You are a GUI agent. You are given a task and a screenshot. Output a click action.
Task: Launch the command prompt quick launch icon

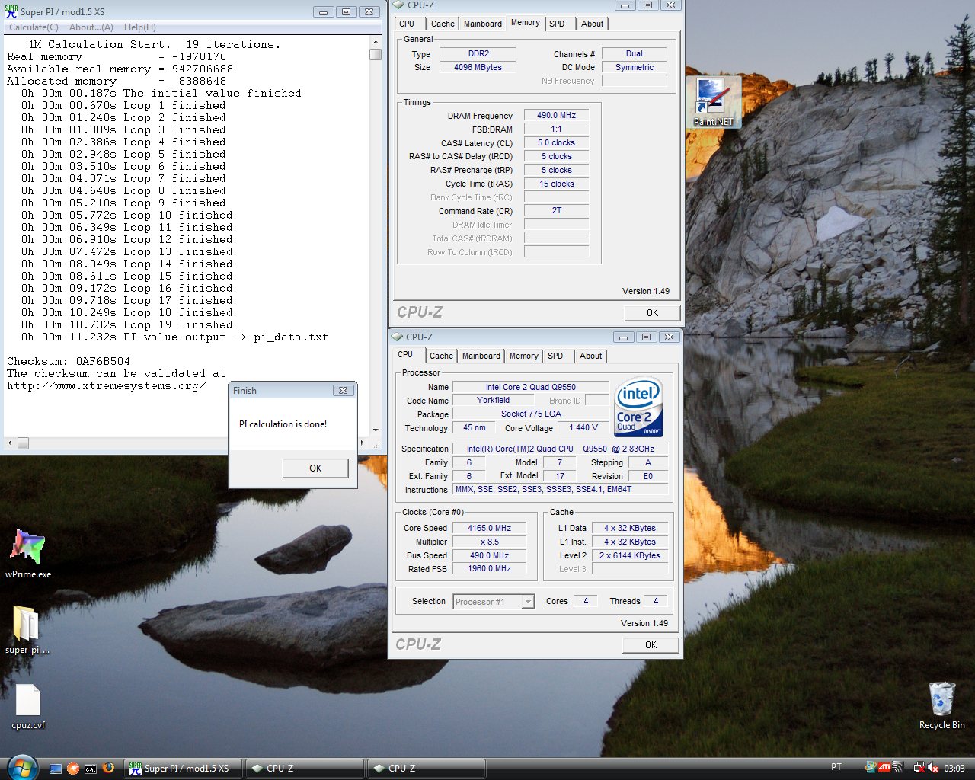91,769
